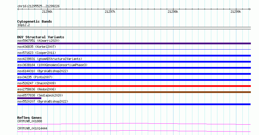
Task: Click the esv2758636 (Redon2006) label
Action: [x=37, y=89]
